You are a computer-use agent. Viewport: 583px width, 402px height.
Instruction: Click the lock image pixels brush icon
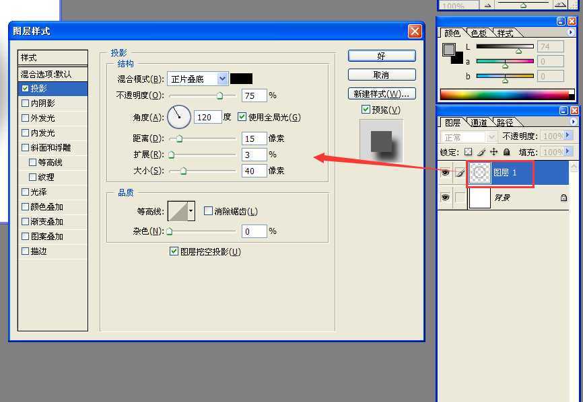click(x=481, y=152)
